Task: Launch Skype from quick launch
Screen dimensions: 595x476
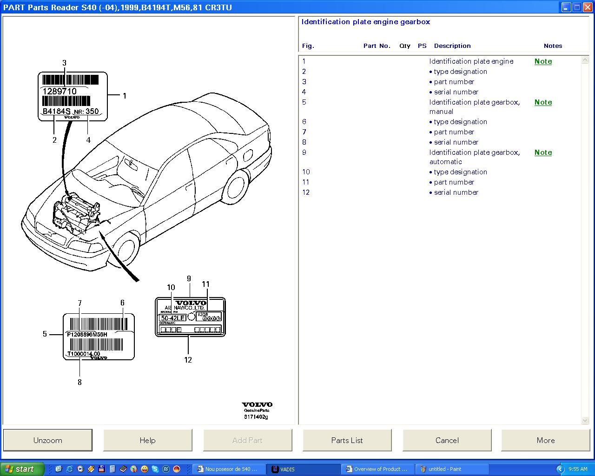Action: 155,469
